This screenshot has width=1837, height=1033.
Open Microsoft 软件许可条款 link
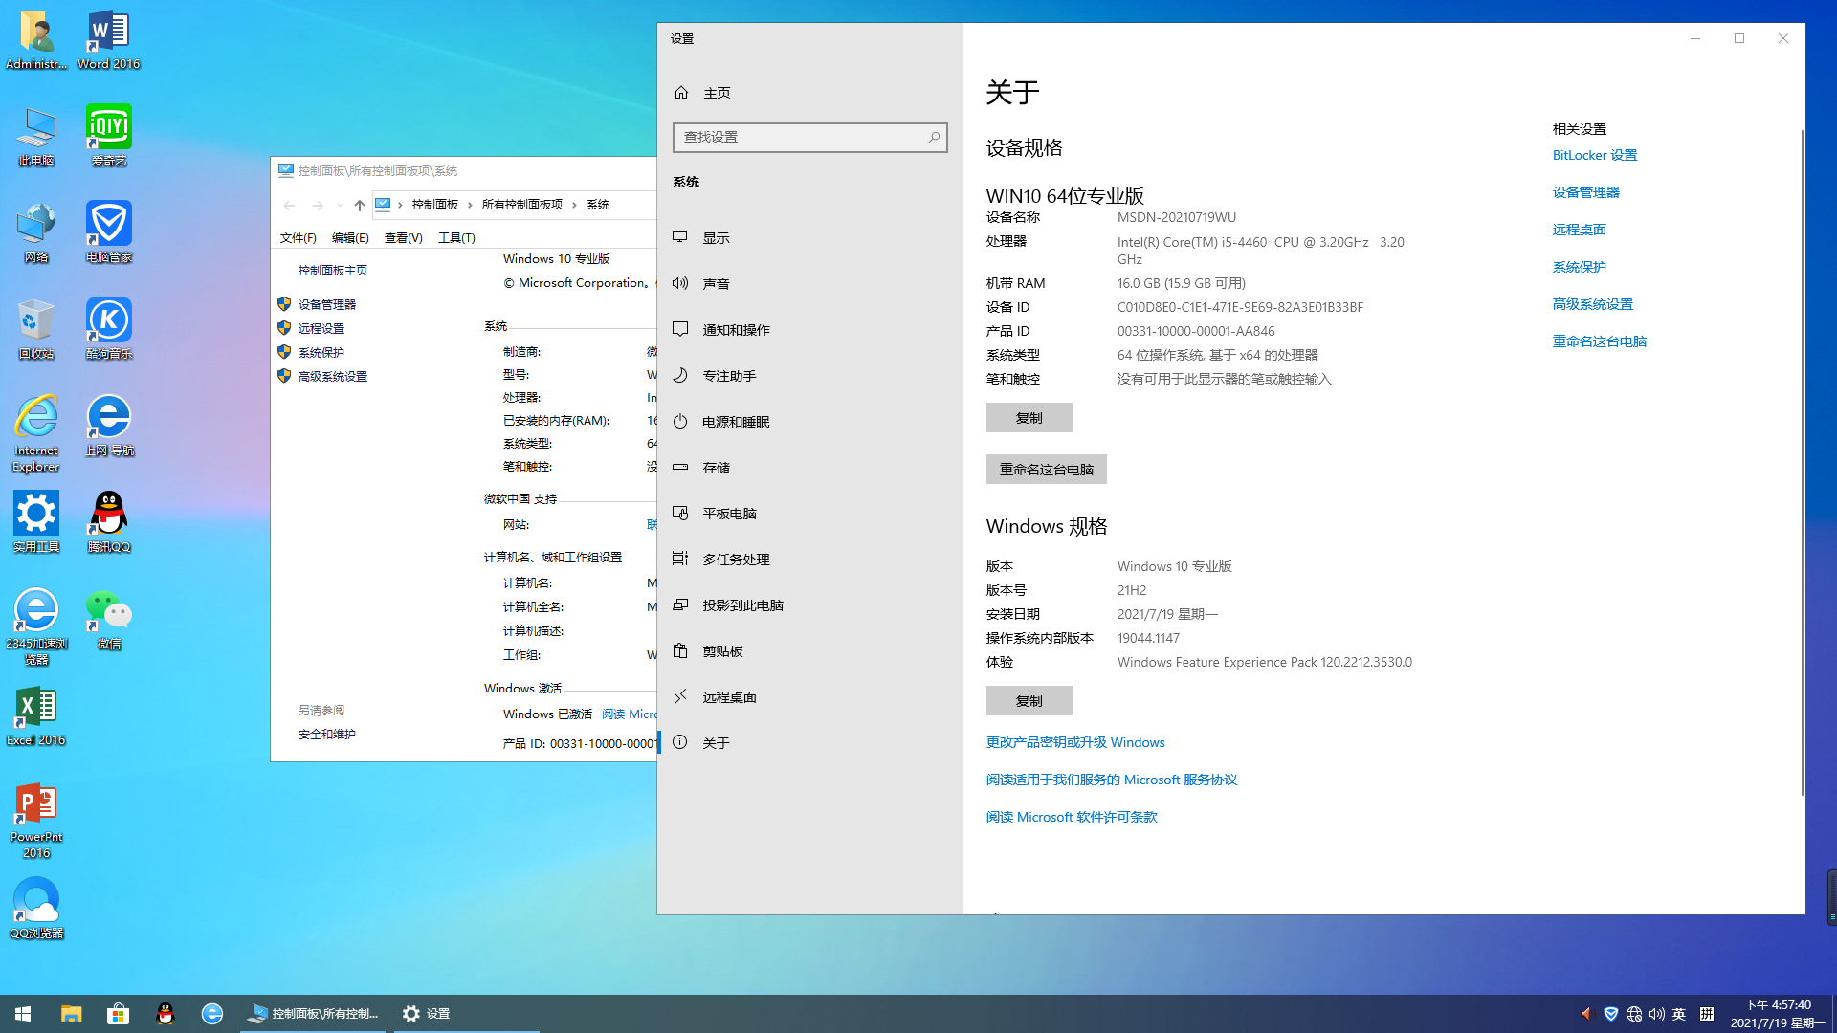click(1072, 817)
